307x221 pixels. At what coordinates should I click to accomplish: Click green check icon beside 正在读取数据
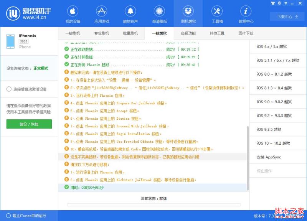(66, 49)
